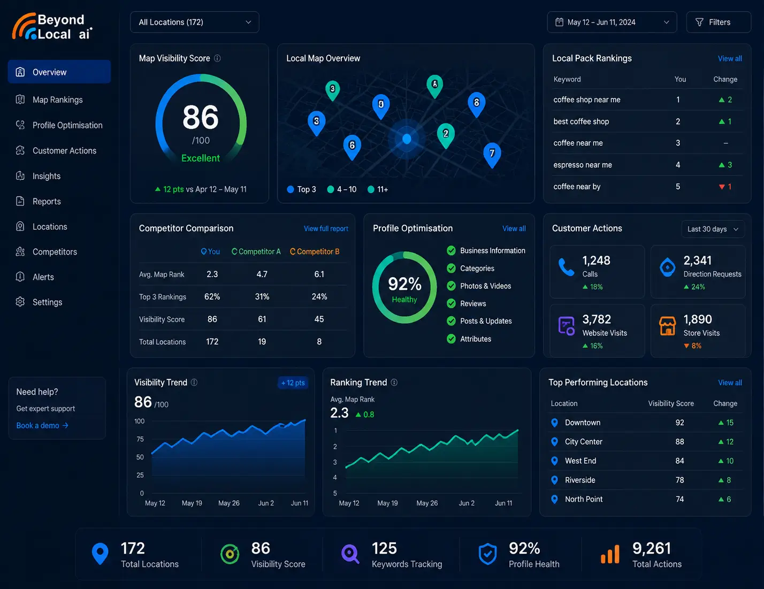Click the Website Visits browser icon
Screen dimensions: 764x589
pyautogui.click(x=566, y=325)
